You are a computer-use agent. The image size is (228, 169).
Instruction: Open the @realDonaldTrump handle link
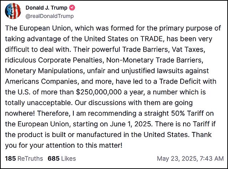50,16
